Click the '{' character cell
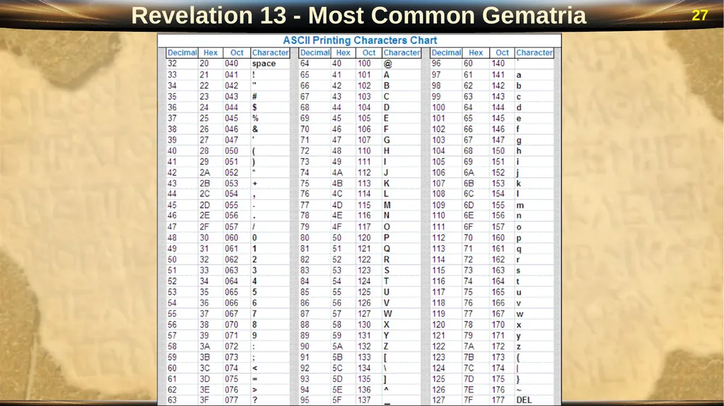The image size is (724, 406). [x=518, y=357]
